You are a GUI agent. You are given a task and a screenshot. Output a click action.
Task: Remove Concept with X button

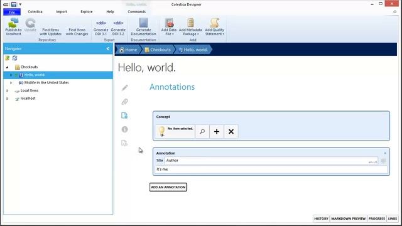point(231,131)
